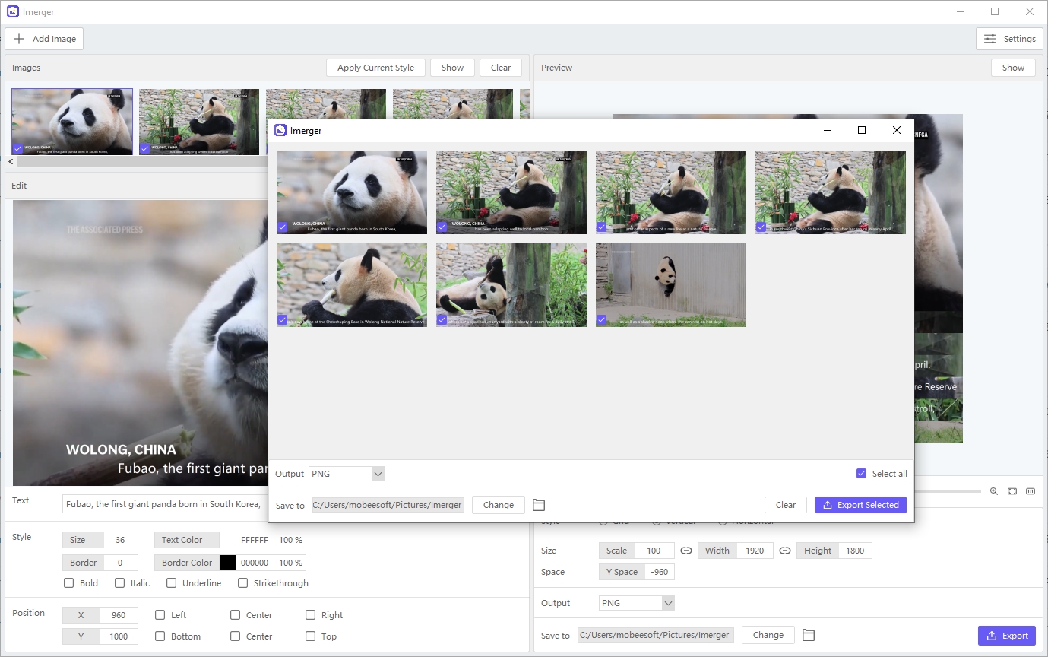Uncheck the panda-on-wall thumbnail's checkbox in the dialog

coord(602,320)
